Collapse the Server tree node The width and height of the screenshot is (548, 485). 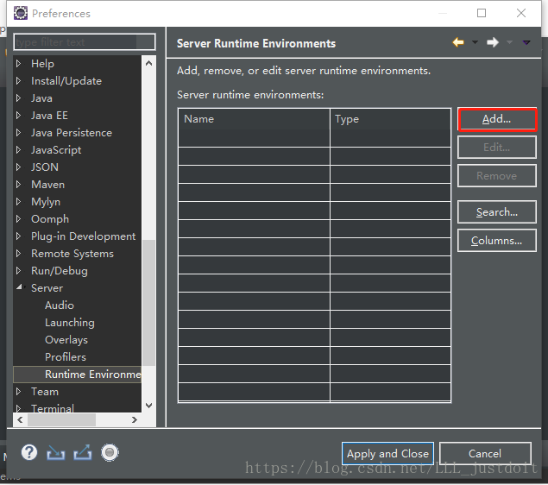[x=19, y=287]
